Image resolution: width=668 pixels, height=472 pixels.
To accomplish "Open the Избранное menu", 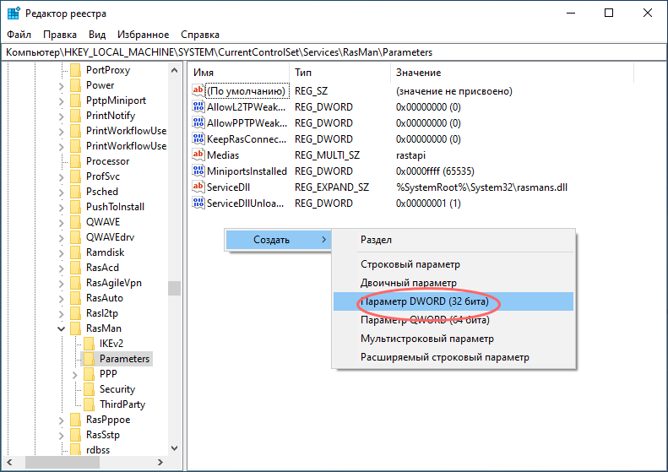I will point(144,35).
